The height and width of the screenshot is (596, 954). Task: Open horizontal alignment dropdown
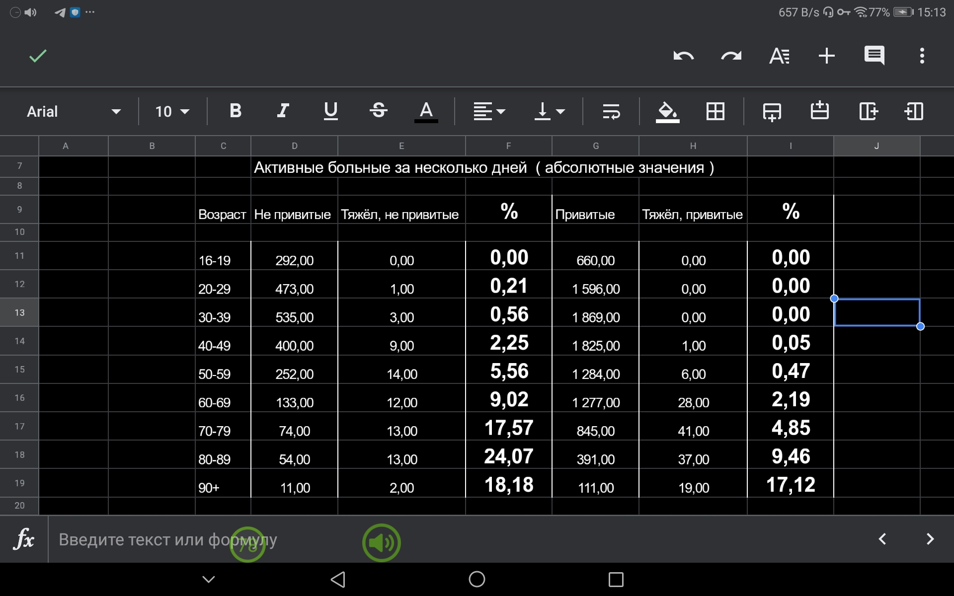point(489,111)
